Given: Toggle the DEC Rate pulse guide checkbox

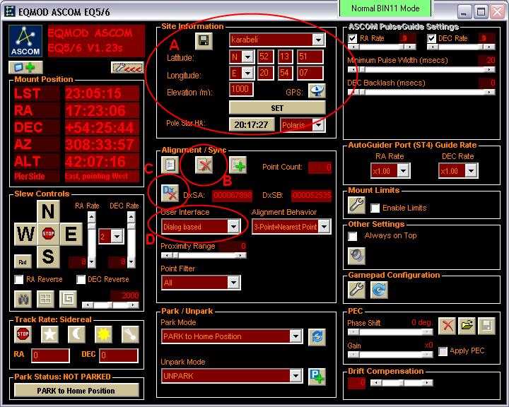Looking at the screenshot, I should (431, 38).
